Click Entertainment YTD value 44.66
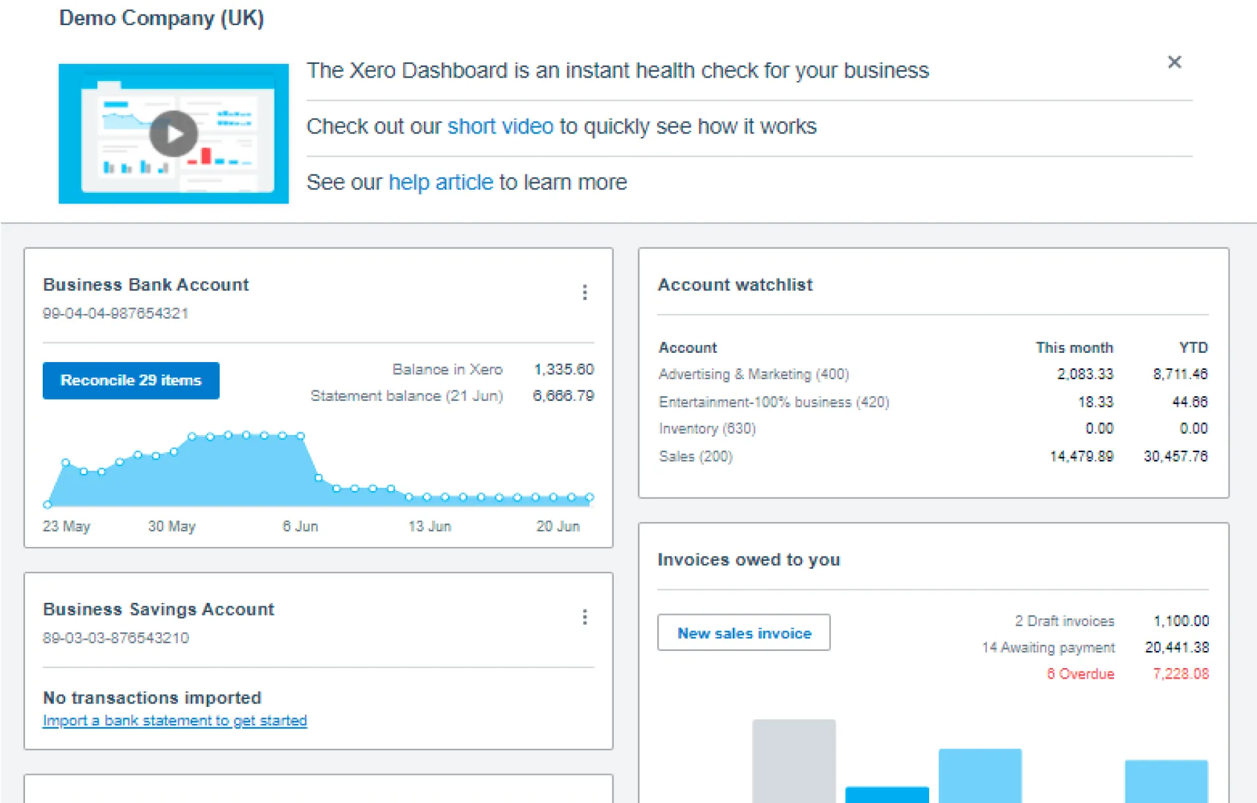The image size is (1257, 803). click(1190, 401)
